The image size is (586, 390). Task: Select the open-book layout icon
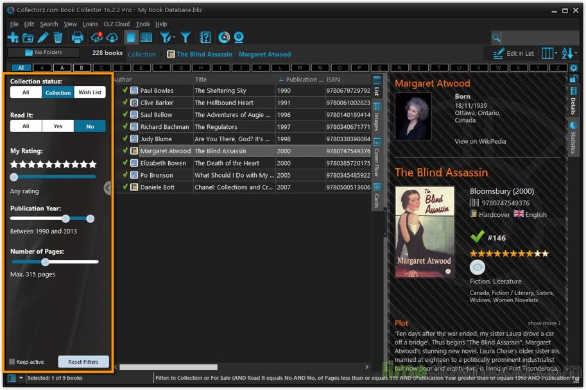point(146,37)
